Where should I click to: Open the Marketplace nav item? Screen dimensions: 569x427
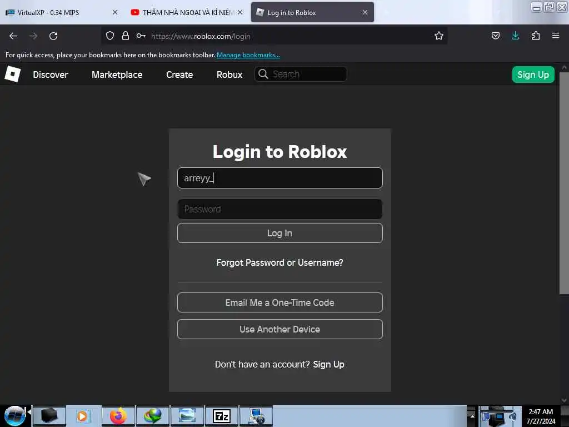tap(117, 75)
